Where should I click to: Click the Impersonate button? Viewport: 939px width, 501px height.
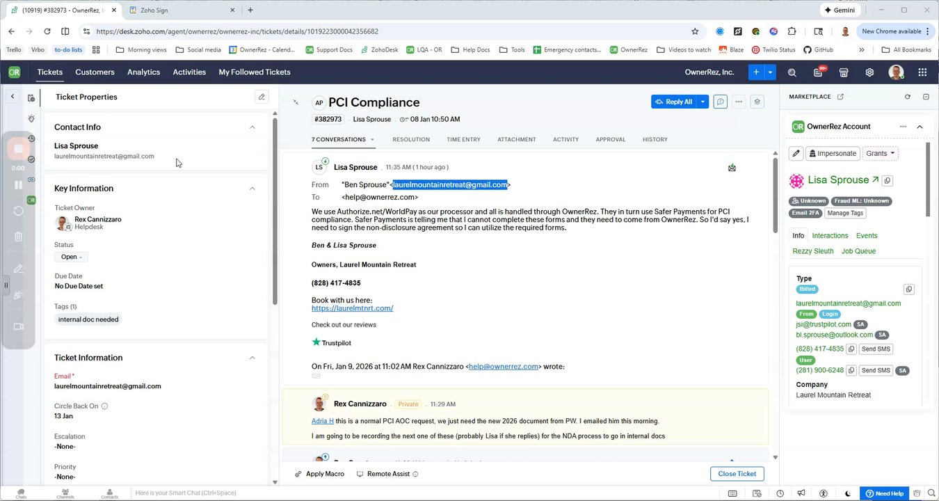(833, 153)
